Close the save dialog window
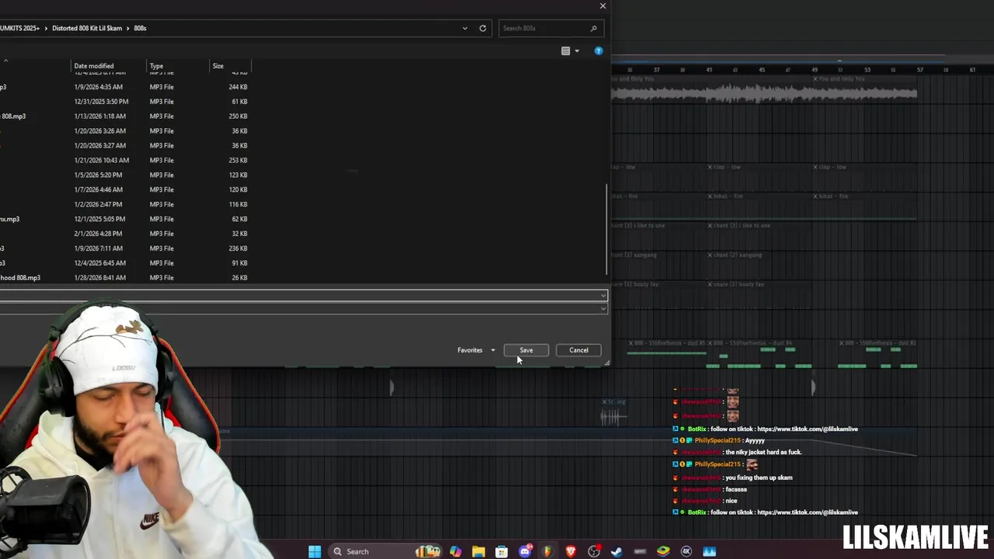The height and width of the screenshot is (559, 994). click(603, 5)
